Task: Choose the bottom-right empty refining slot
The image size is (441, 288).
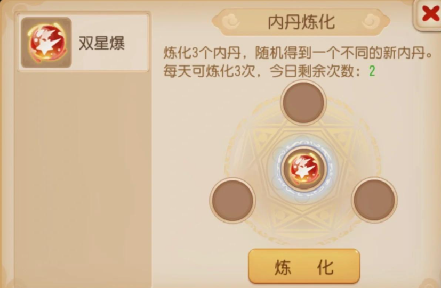Action: [x=374, y=200]
